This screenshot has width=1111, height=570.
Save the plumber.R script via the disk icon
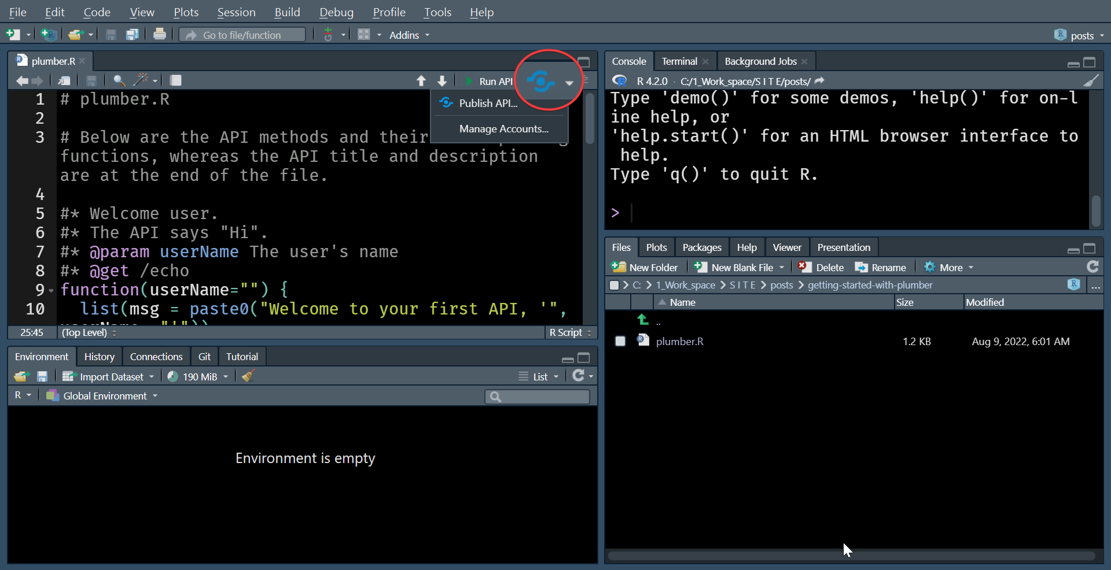[x=91, y=80]
